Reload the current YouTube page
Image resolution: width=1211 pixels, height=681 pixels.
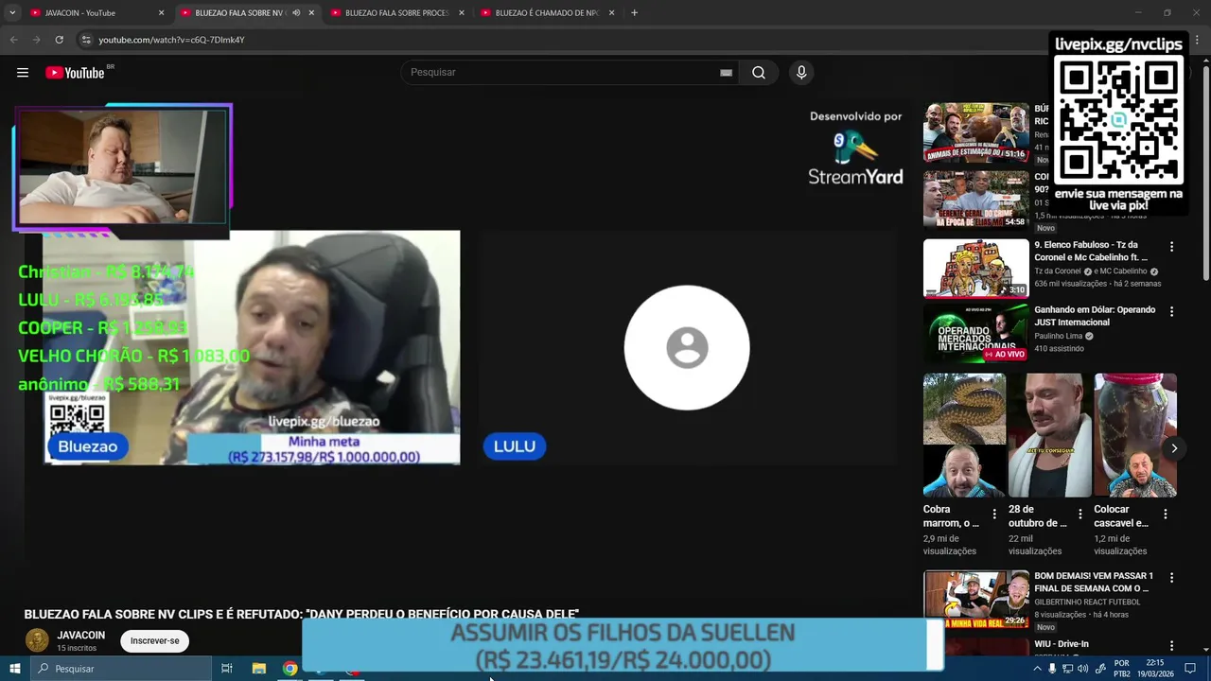(59, 40)
